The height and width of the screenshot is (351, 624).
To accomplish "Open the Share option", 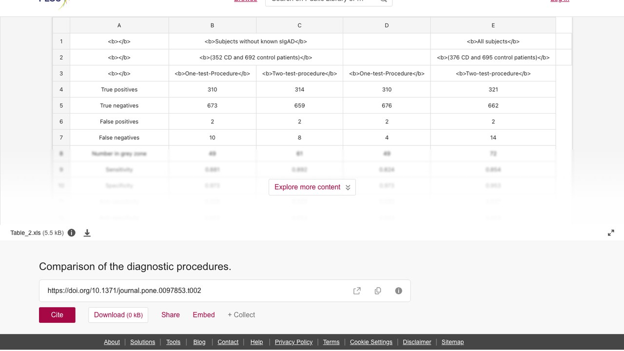I will [171, 315].
